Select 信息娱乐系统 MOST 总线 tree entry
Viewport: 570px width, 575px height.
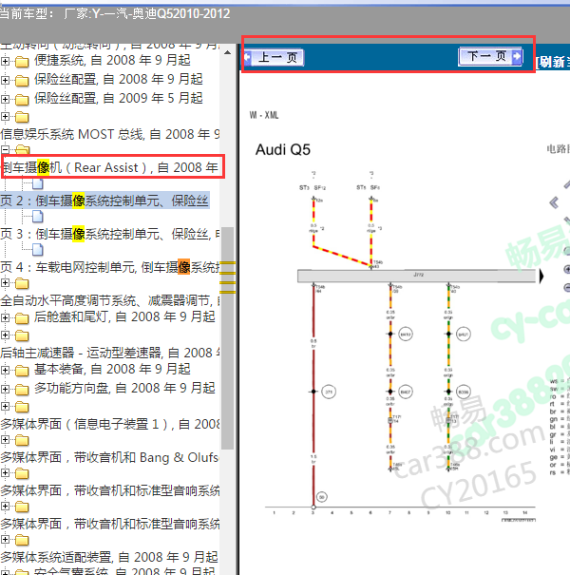point(110,134)
